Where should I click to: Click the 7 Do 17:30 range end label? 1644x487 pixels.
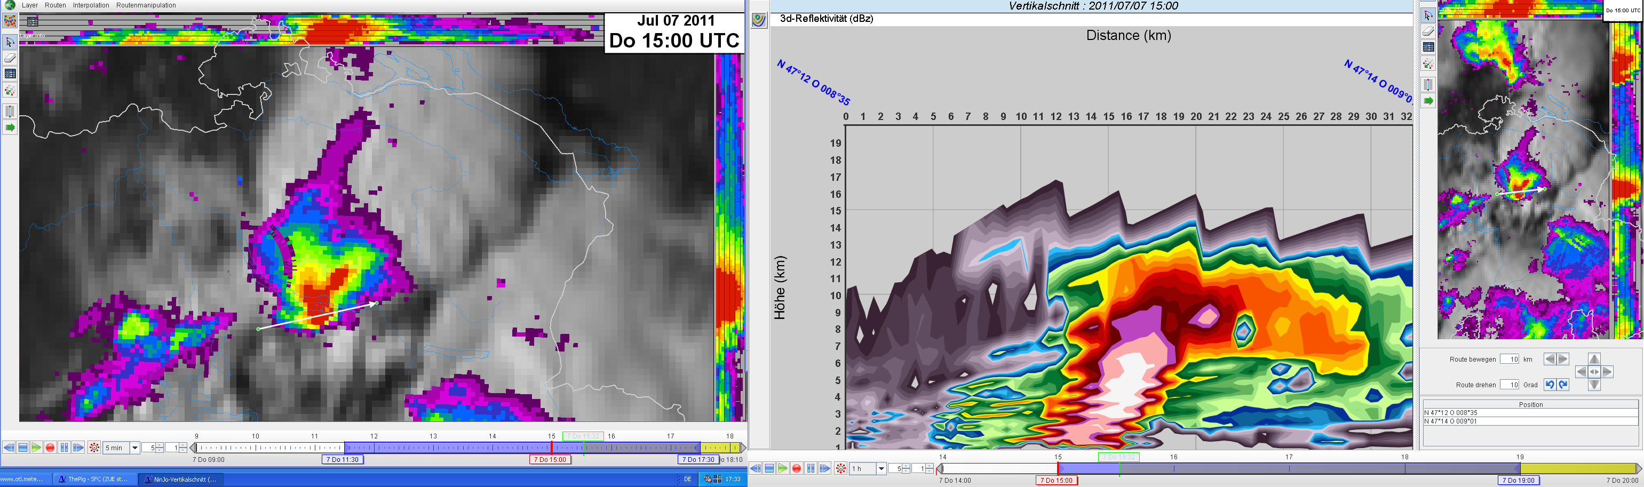pyautogui.click(x=698, y=460)
